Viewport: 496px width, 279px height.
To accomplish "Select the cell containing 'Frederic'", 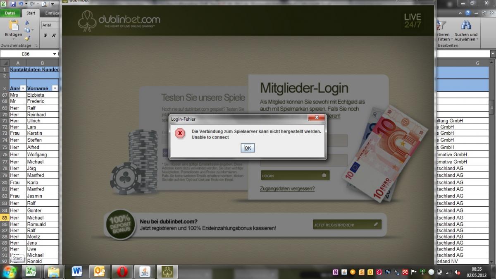I will (x=43, y=101).
